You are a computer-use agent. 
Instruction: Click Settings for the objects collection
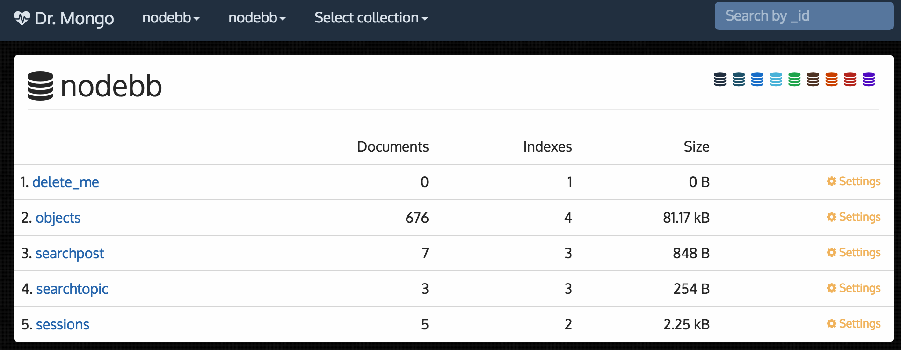(853, 217)
